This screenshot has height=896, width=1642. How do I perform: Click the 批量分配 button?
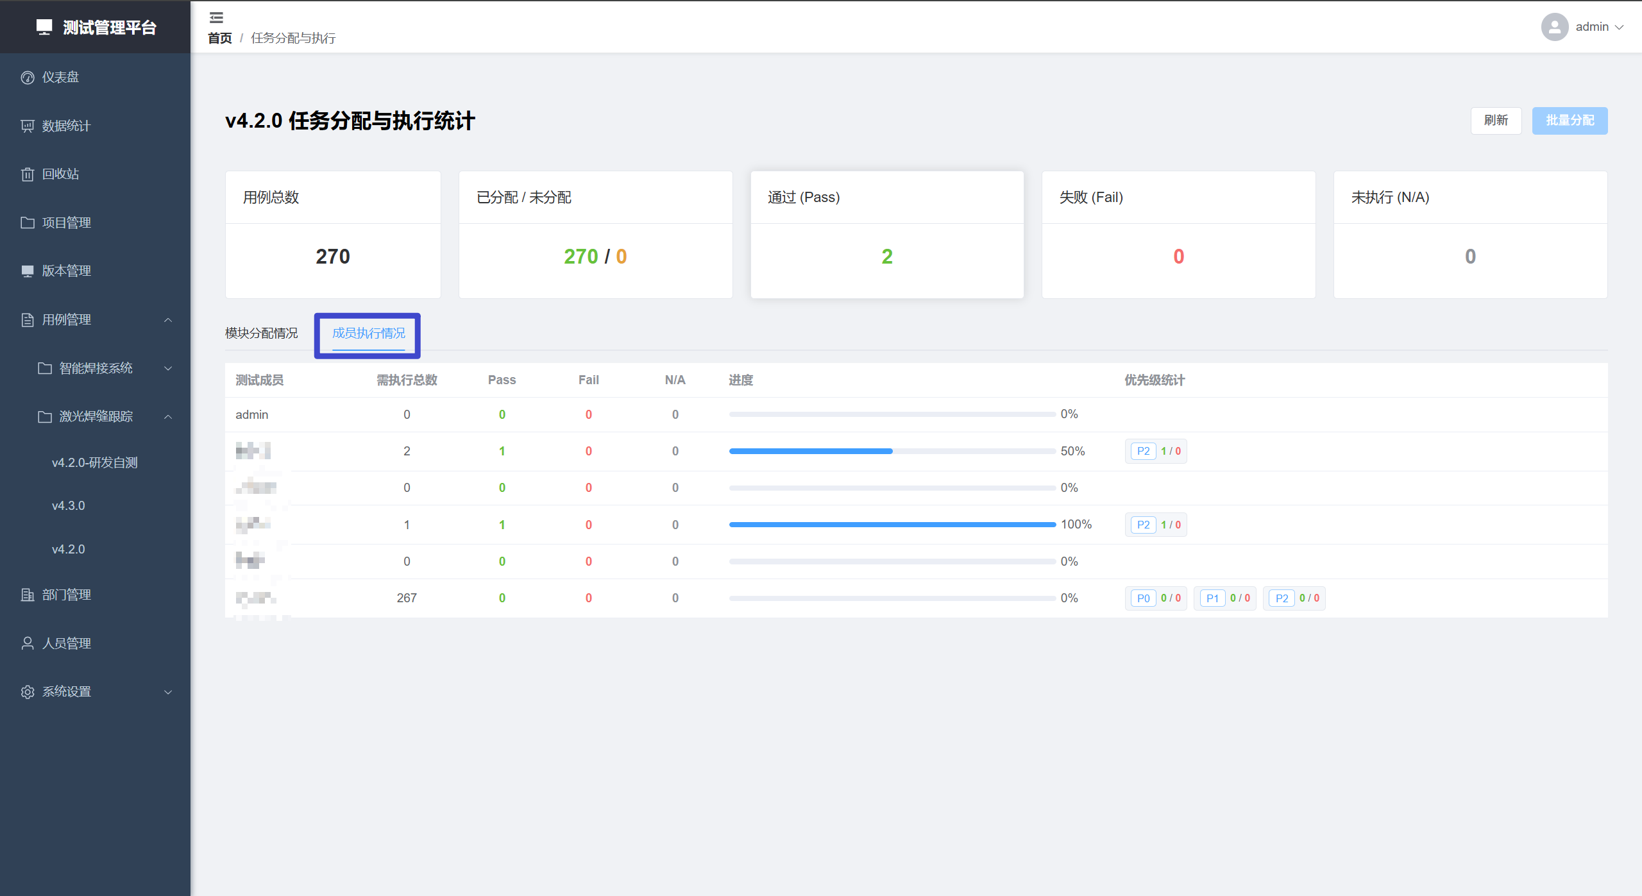pyautogui.click(x=1569, y=121)
